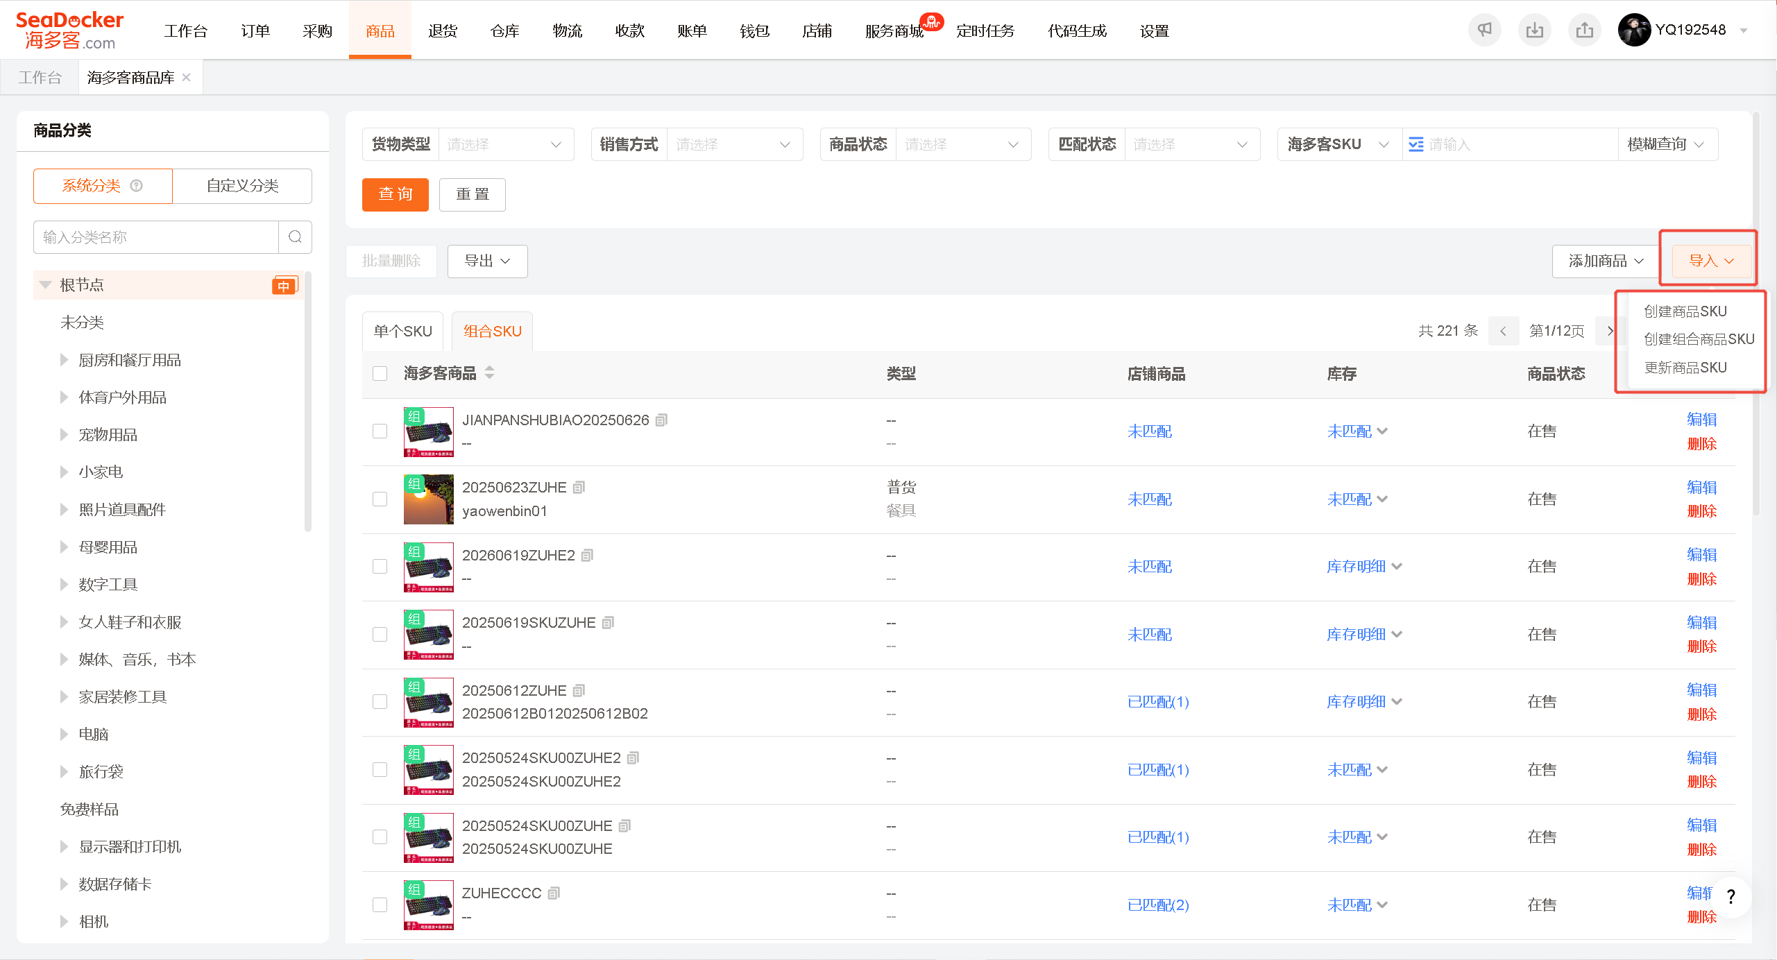Click the floating help question mark icon
The image size is (1777, 960).
click(1731, 897)
